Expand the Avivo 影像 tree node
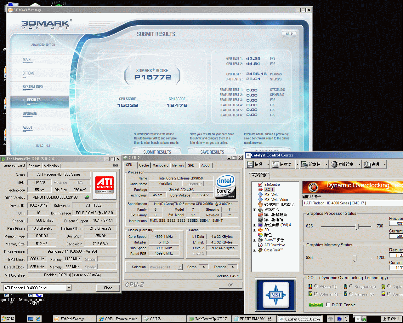The height and width of the screenshot is (323, 403). [254, 240]
